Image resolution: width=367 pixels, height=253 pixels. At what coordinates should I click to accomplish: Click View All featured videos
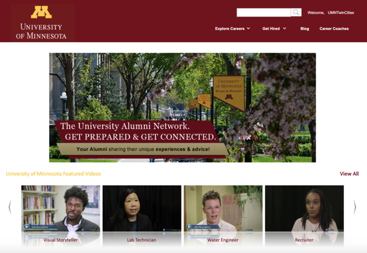[349, 174]
